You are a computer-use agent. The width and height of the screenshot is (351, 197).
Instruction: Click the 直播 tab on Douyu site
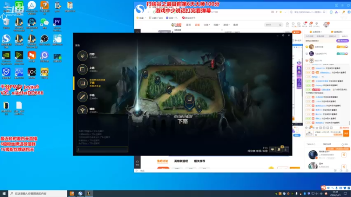[x=197, y=25]
